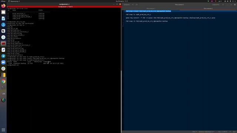Screen dimensions: 237x133
Task: Click 'snapshot.backup' in the terminal output
Action: pyautogui.click(x=20, y=63)
